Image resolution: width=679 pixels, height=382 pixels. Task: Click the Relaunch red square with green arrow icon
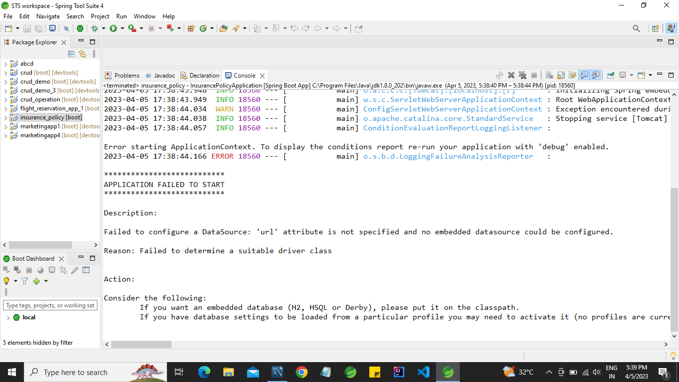[x=170, y=28]
